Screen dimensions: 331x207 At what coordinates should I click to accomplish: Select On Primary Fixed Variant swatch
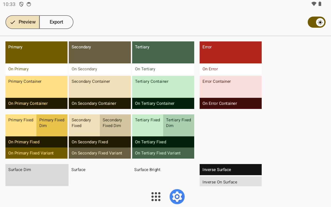[36, 153]
